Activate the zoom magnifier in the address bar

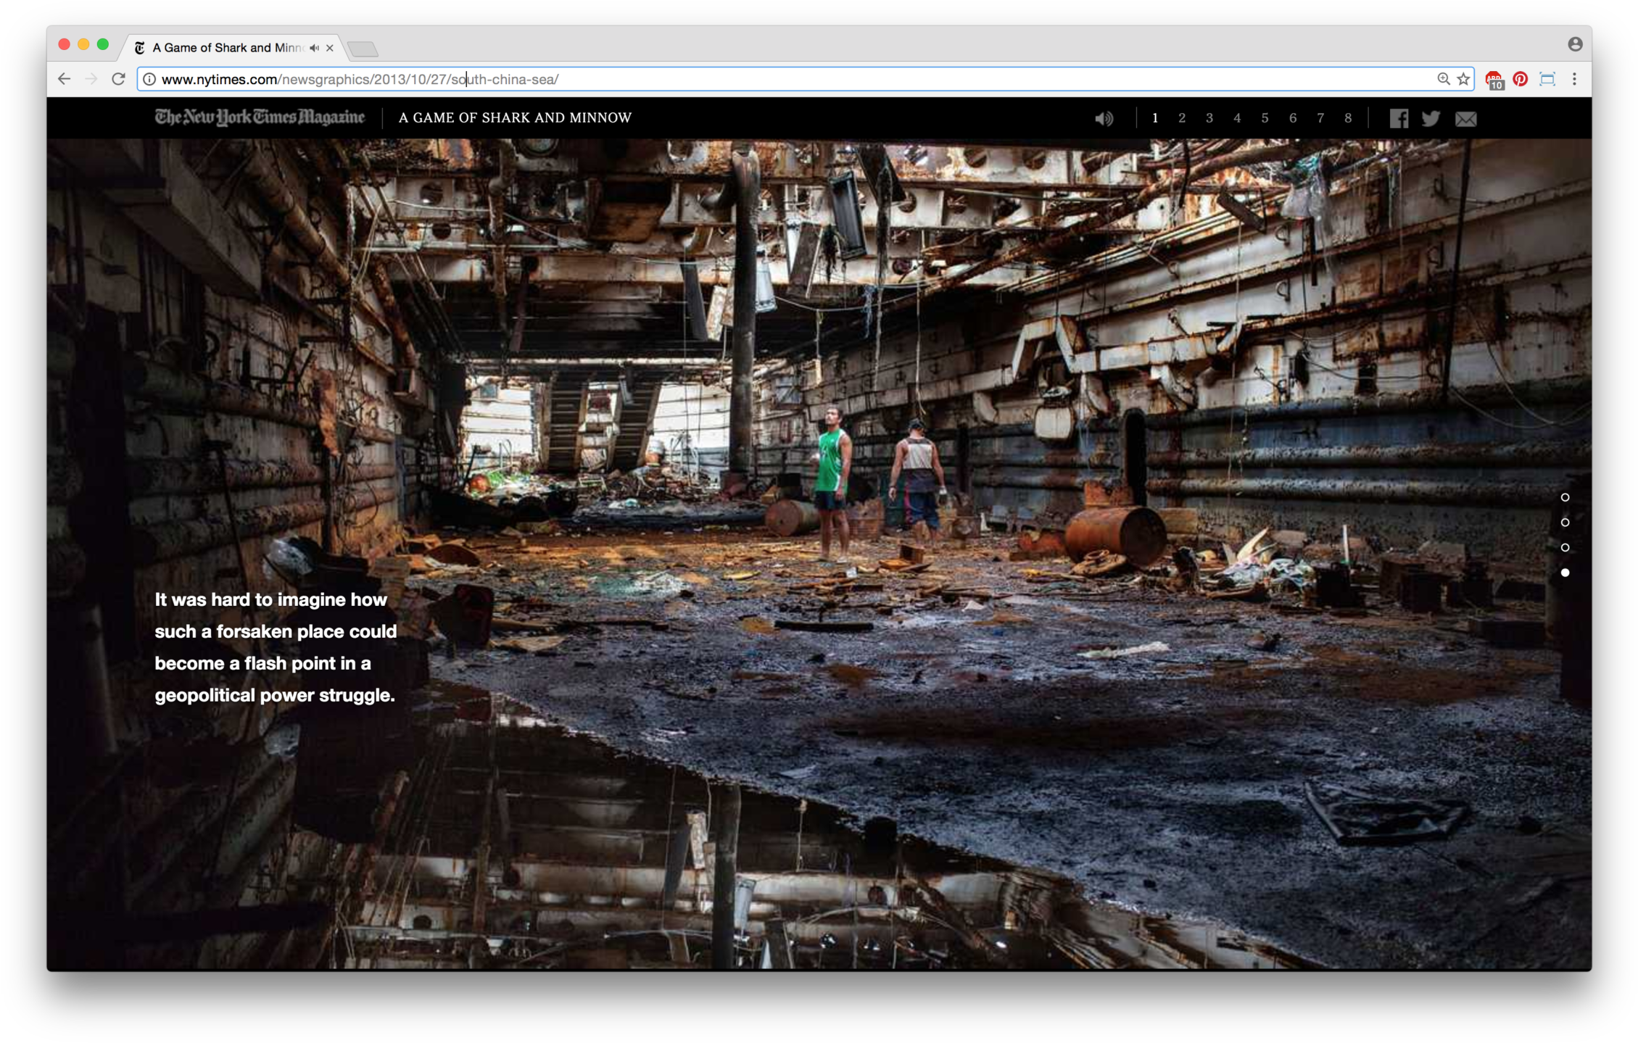coord(1444,79)
